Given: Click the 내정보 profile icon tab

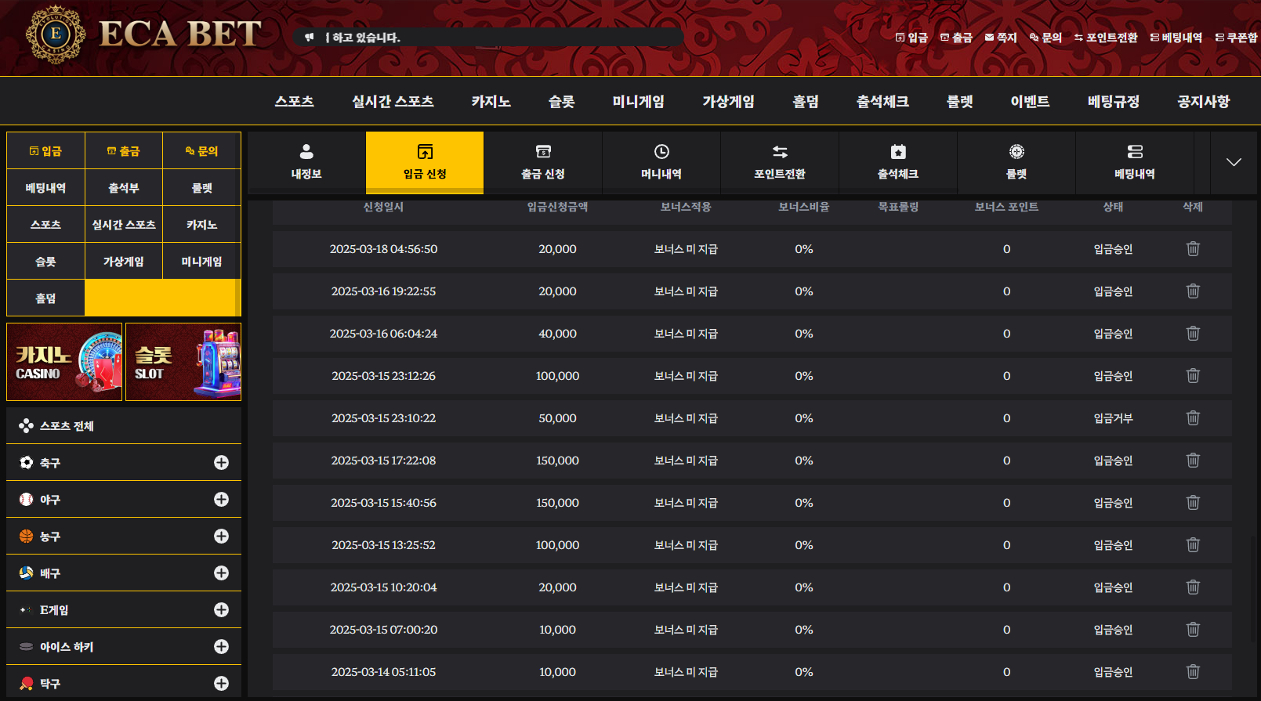Looking at the screenshot, I should tap(306, 161).
